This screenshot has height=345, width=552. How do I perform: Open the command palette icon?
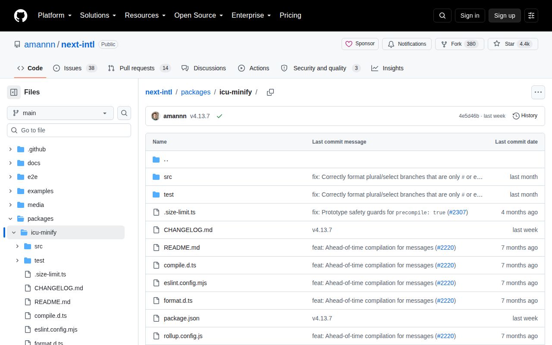tap(531, 16)
